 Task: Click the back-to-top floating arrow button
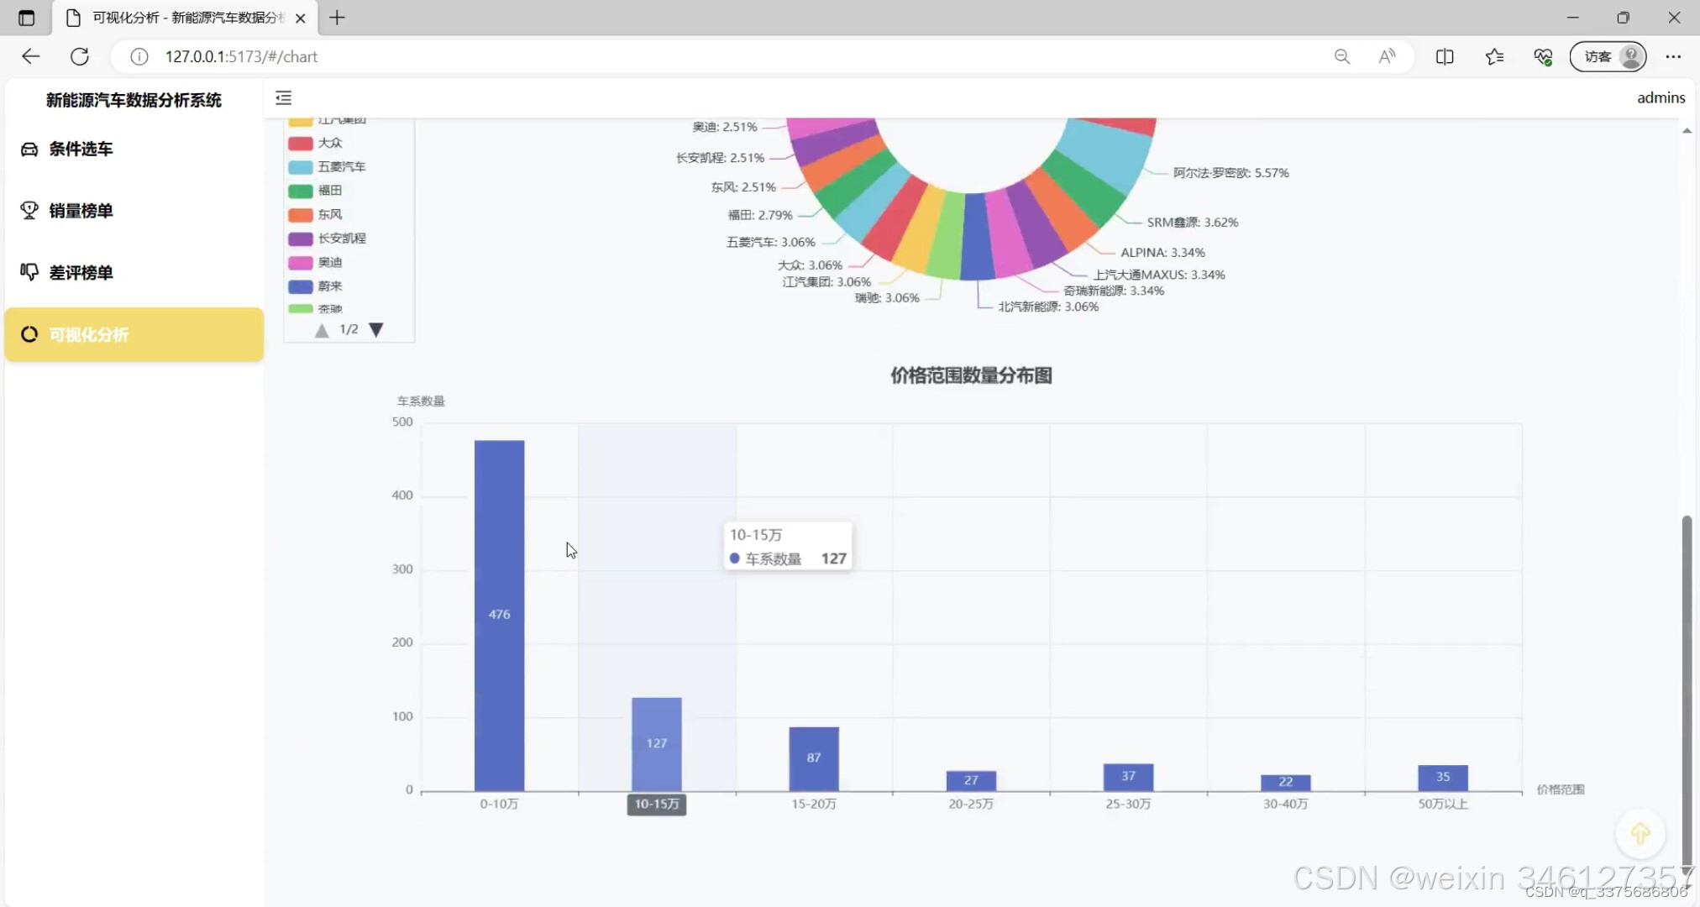(x=1640, y=833)
